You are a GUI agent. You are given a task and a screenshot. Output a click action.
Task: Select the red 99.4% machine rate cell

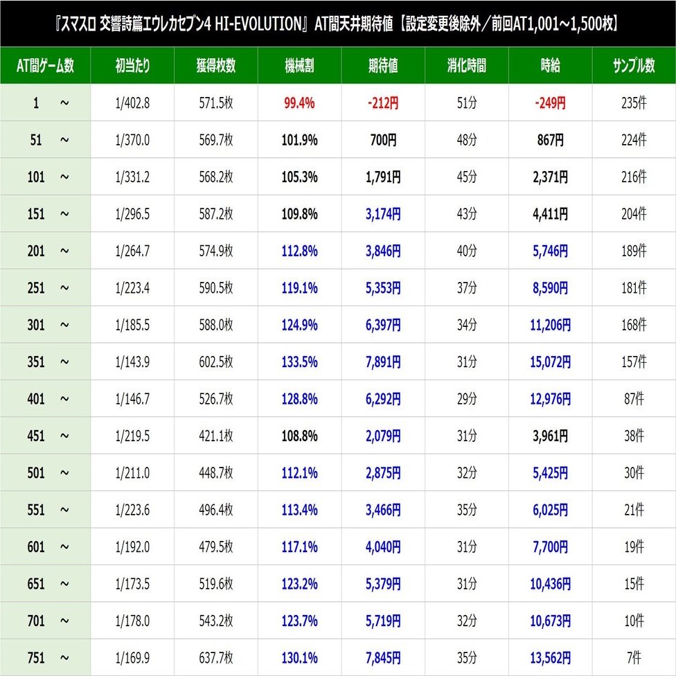[x=300, y=103]
